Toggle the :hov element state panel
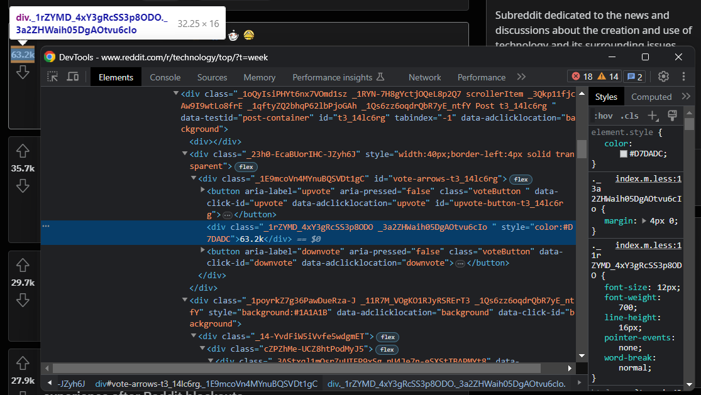 [x=603, y=116]
